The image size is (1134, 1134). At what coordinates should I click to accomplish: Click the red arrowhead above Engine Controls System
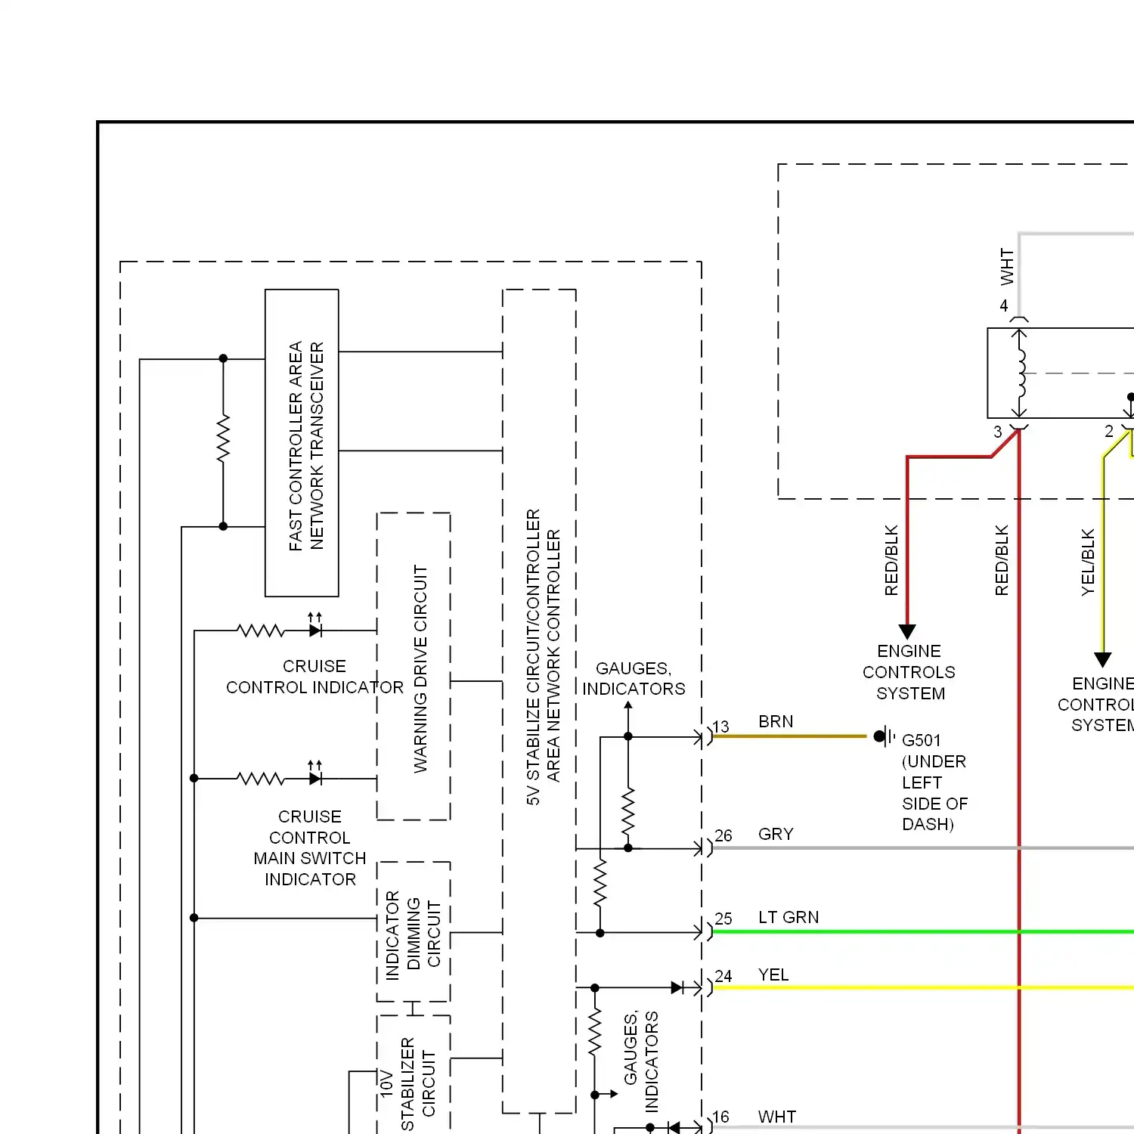tap(907, 631)
